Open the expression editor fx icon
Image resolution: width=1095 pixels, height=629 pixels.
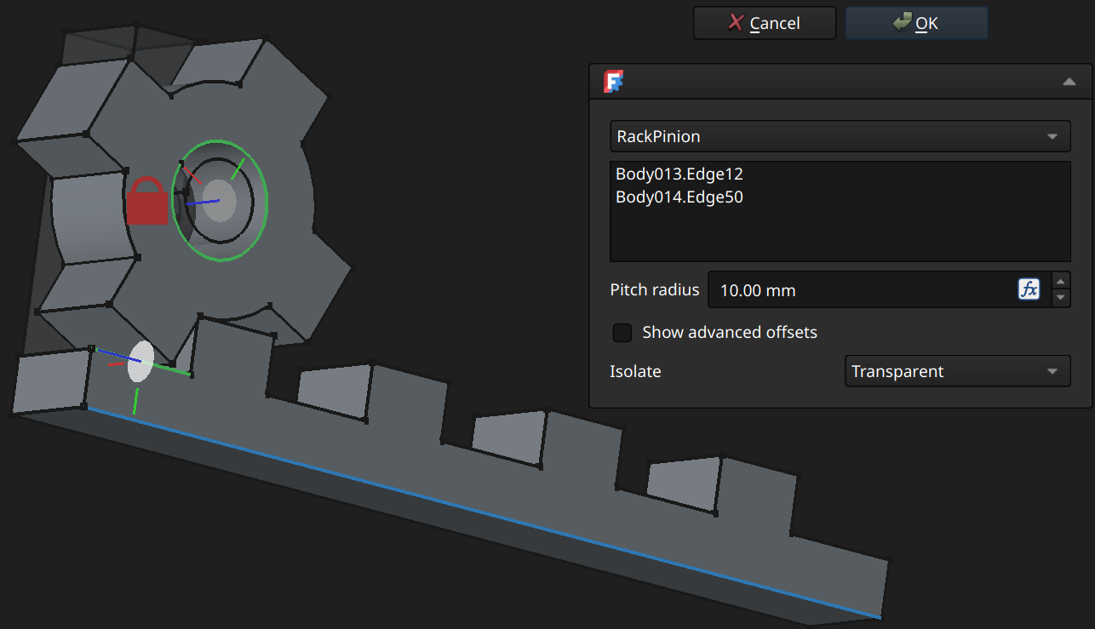pos(1029,289)
